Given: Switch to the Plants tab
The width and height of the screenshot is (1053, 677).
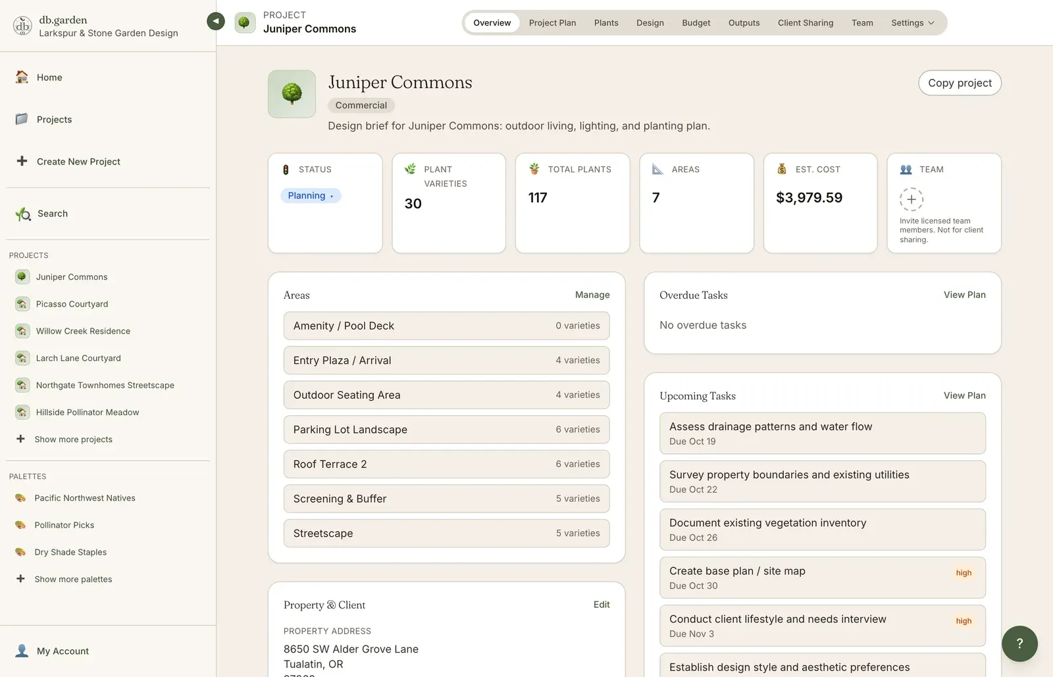Looking at the screenshot, I should [x=606, y=22].
